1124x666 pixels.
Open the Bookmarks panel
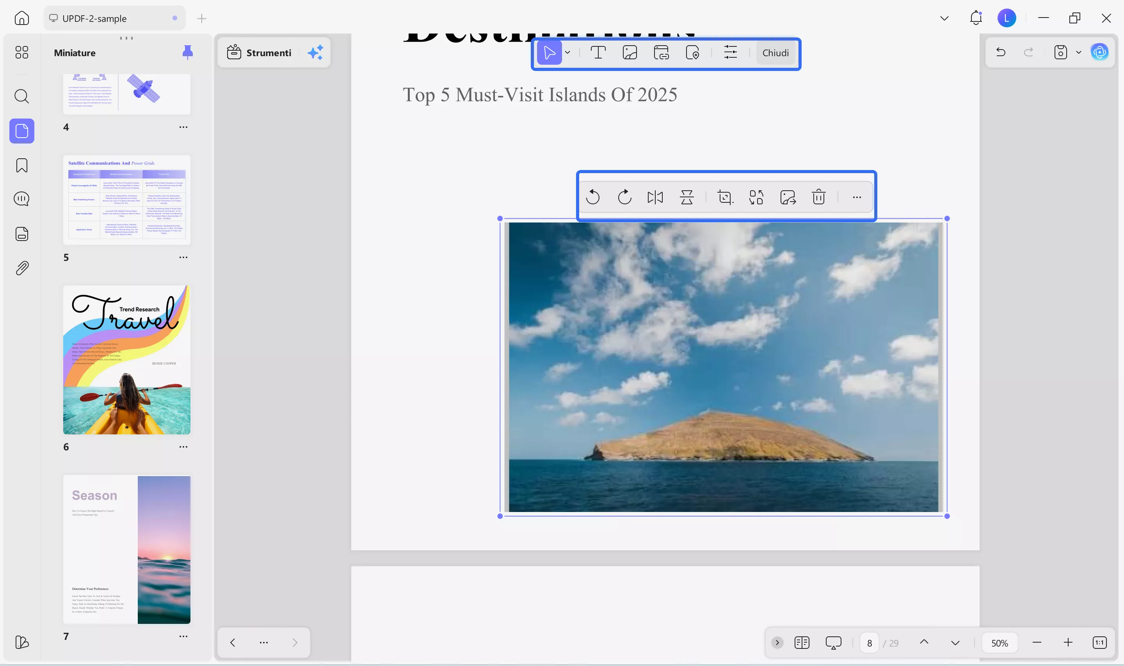[x=21, y=165]
